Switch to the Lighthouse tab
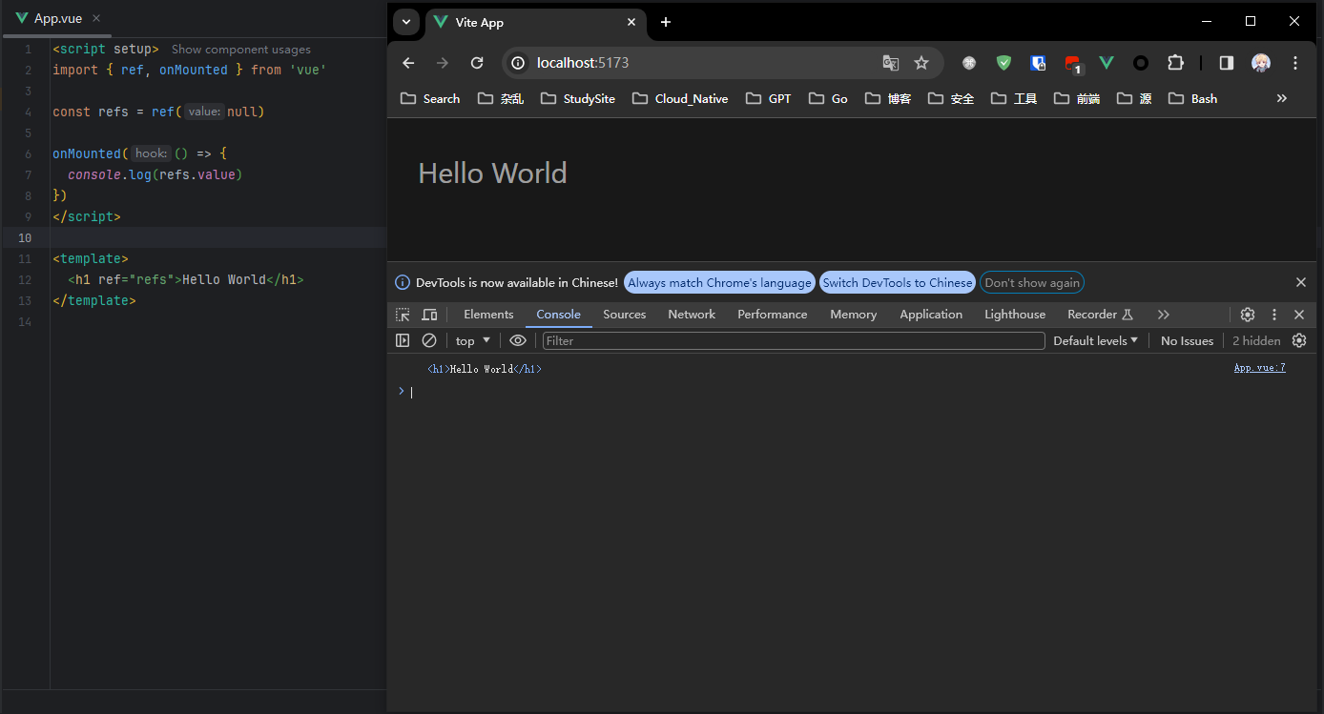Viewport: 1324px width, 714px height. pos(1015,315)
